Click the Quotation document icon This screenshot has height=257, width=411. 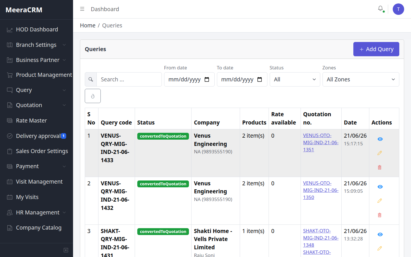click(10, 105)
